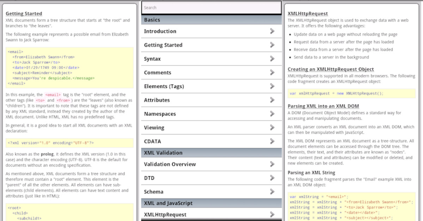Image resolution: width=423 pixels, height=221 pixels.
Task: Click the arrow icon beside Introduction
Action: 272,31
